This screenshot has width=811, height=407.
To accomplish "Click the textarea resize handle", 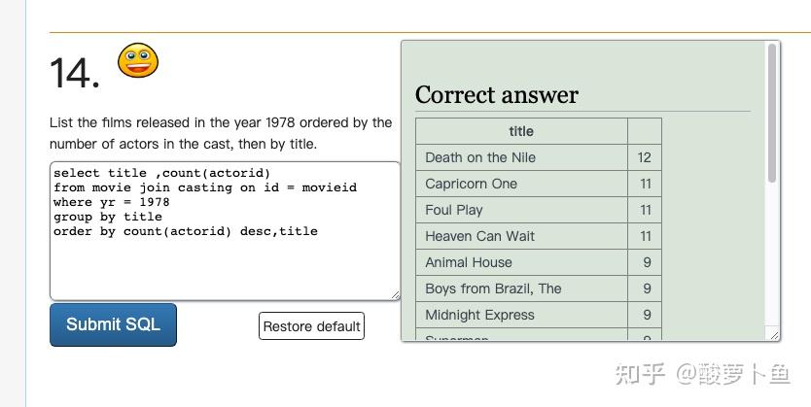I will (x=395, y=294).
